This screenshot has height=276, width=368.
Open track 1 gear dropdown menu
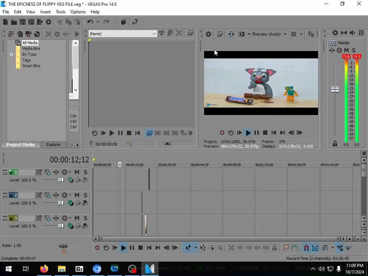pyautogui.click(x=70, y=172)
